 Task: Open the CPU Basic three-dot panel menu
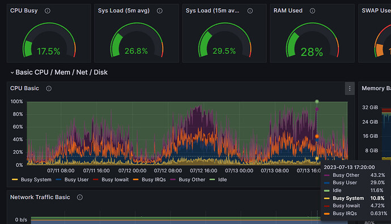pos(350,88)
